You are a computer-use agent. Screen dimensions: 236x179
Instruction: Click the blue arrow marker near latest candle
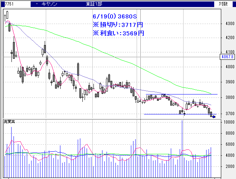click(x=214, y=117)
